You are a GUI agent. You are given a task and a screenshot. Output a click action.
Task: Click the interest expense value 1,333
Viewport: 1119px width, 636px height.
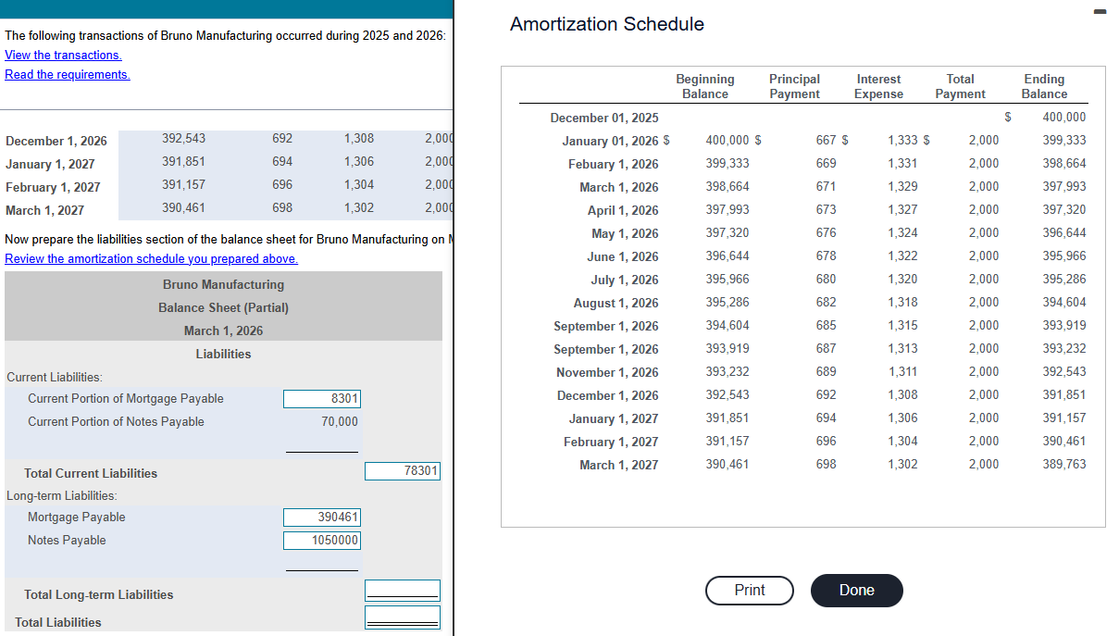click(902, 140)
